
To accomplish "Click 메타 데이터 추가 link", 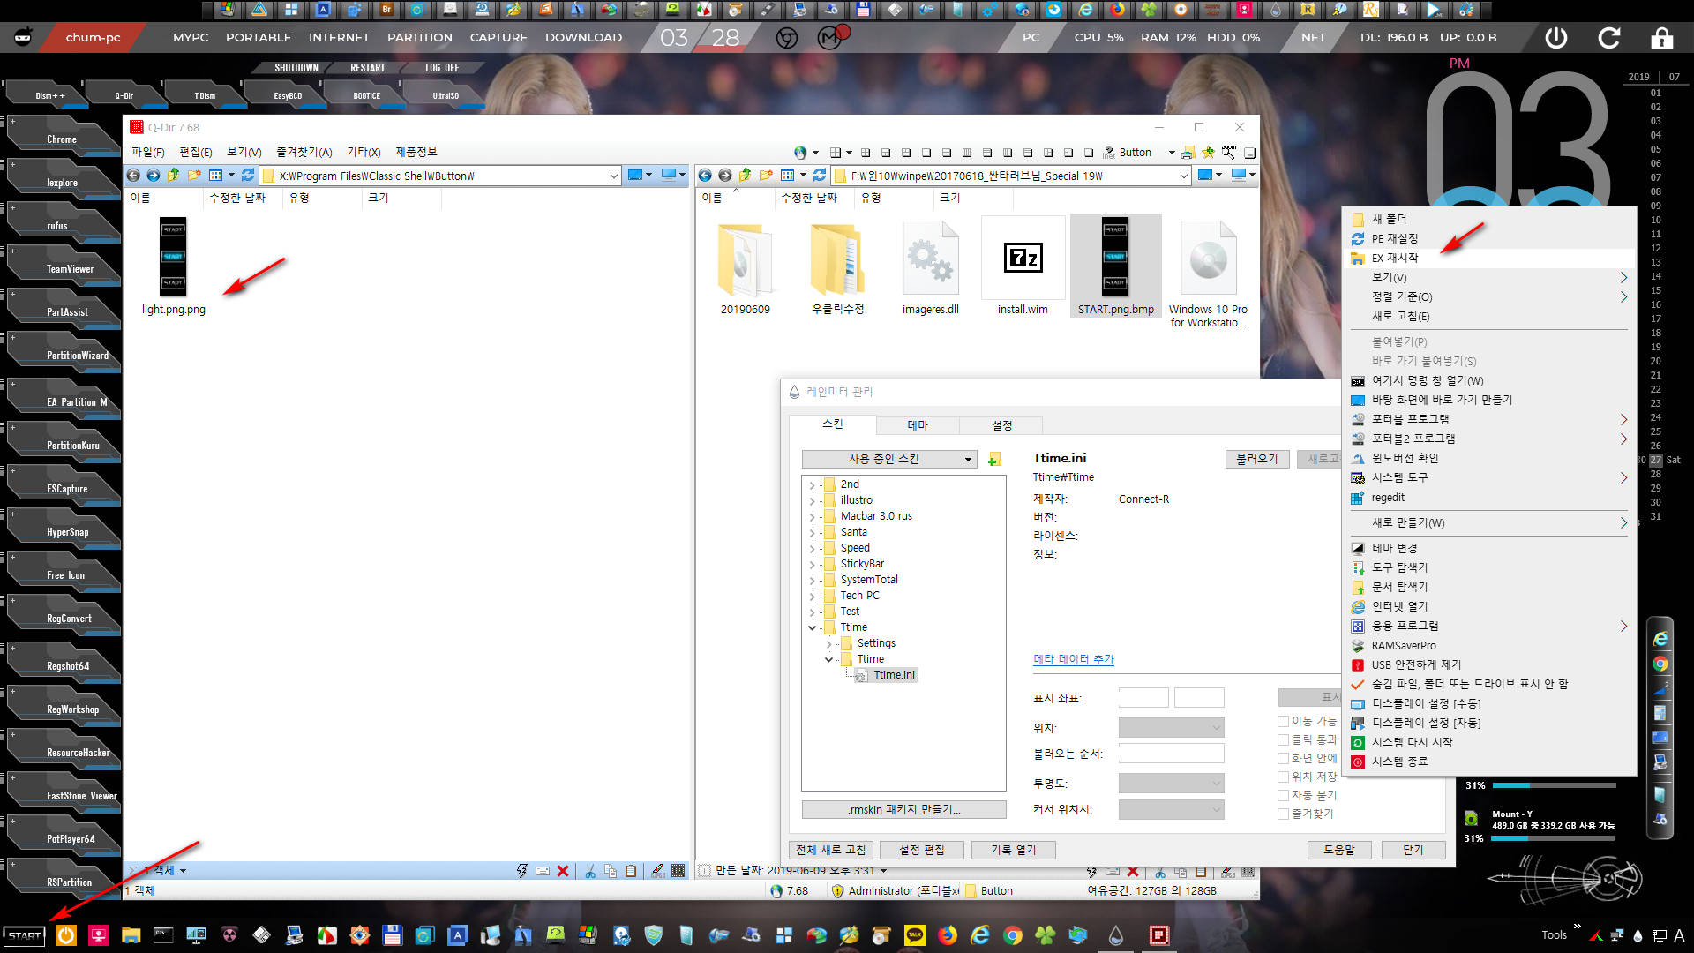I will [x=1074, y=659].
